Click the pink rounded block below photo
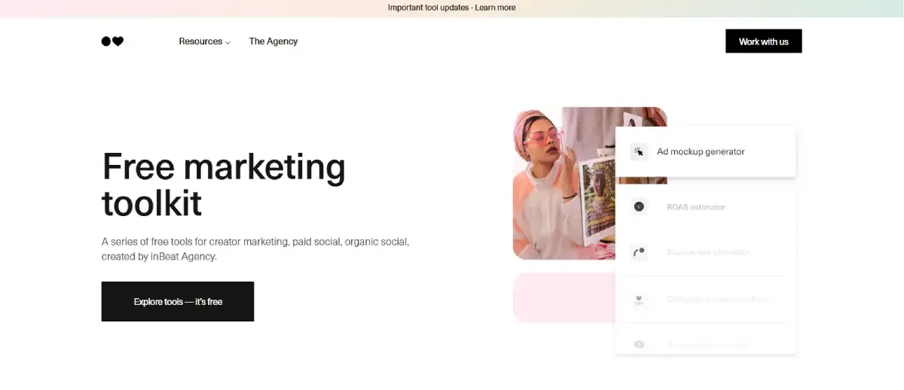The image size is (904, 390). [561, 297]
